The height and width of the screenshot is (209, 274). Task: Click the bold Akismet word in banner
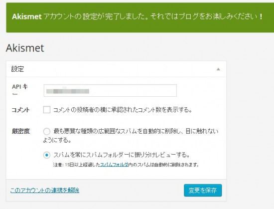27,17
